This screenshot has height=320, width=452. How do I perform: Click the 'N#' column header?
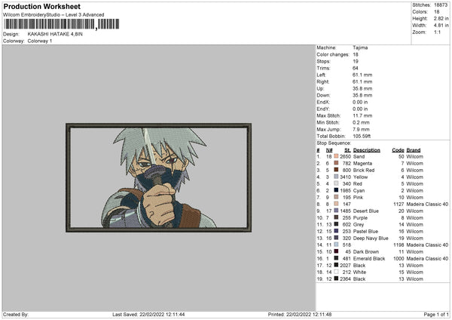[x=329, y=150]
